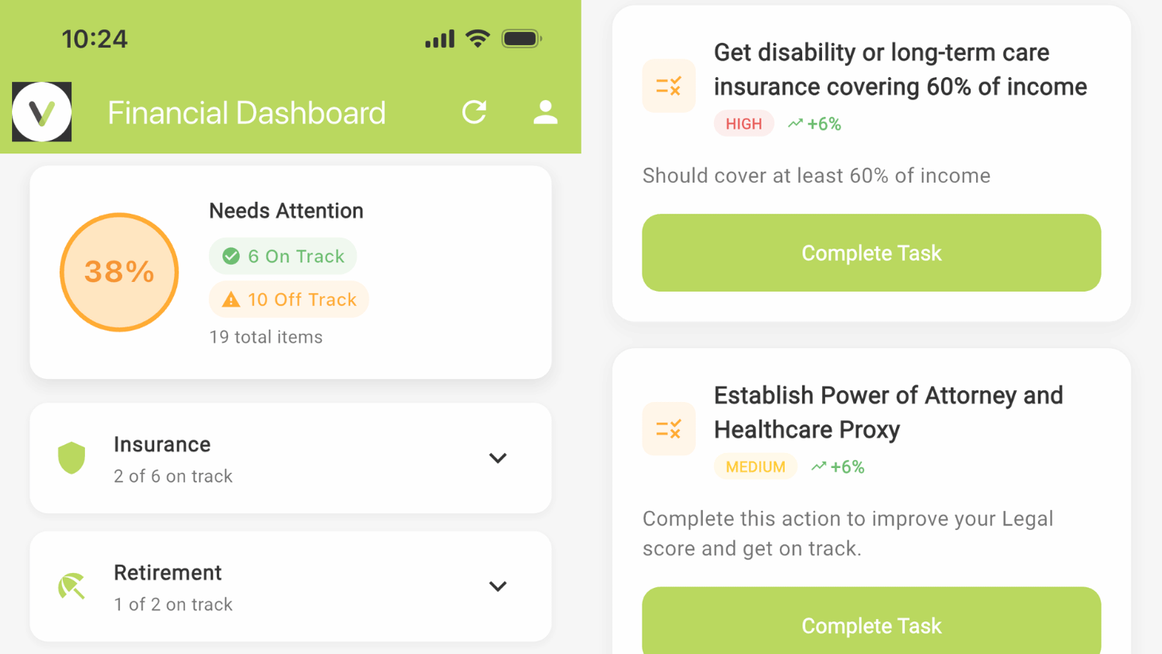The image size is (1162, 654).
Task: Click the Power of Attorney task checklist icon
Action: 669,429
